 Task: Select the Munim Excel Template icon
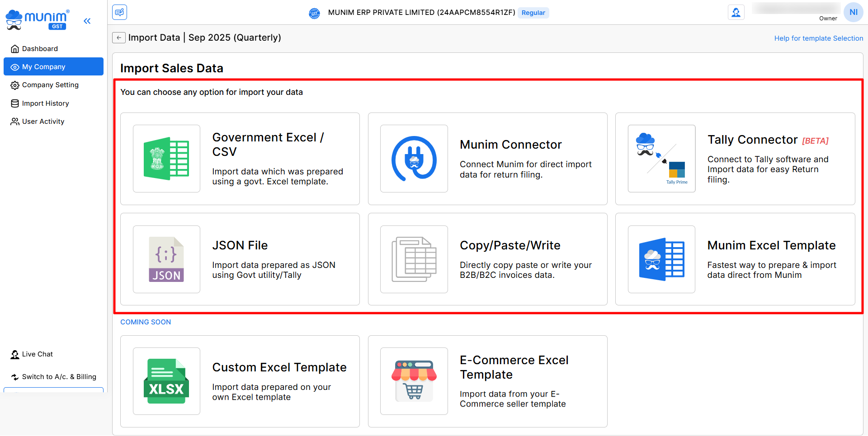click(661, 259)
